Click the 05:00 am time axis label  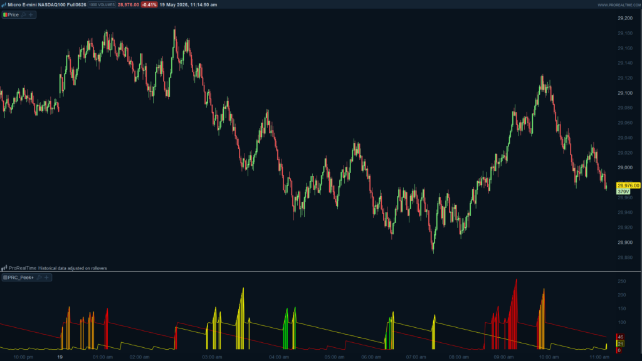pos(334,357)
